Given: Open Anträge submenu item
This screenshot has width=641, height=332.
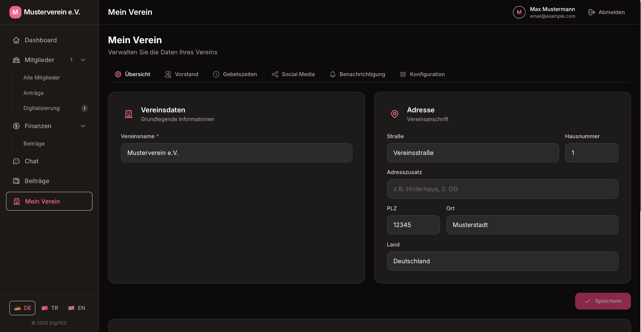Looking at the screenshot, I should click(34, 93).
